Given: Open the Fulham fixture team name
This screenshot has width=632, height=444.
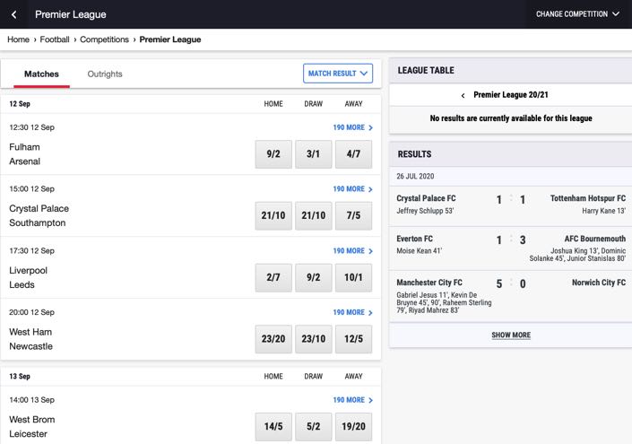Looking at the screenshot, I should [x=24, y=147].
